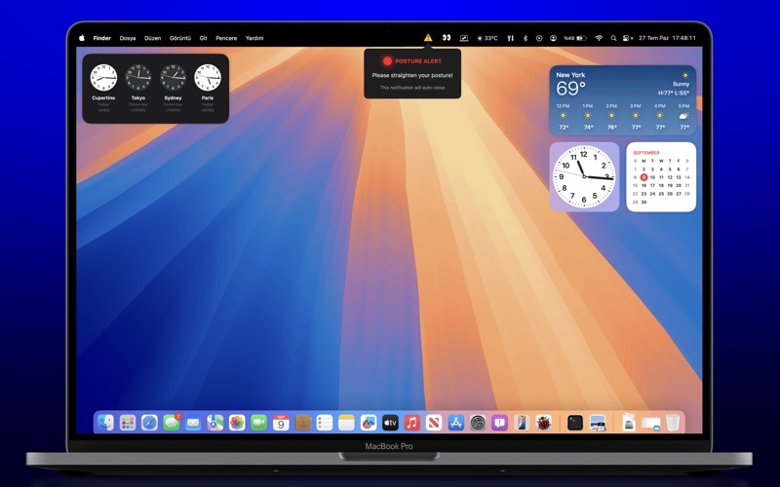This screenshot has height=487, width=780.
Task: Open Messages app with unread badge
Action: (172, 423)
